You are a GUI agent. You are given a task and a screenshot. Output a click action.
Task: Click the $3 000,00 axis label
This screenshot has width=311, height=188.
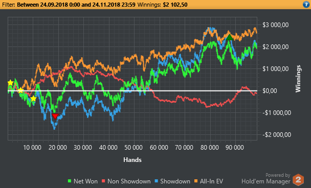point(275,25)
